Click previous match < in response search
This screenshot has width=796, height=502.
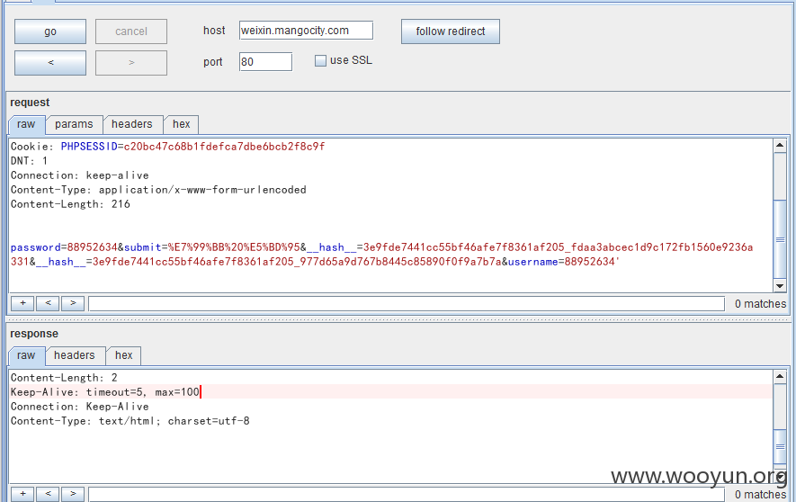click(48, 494)
